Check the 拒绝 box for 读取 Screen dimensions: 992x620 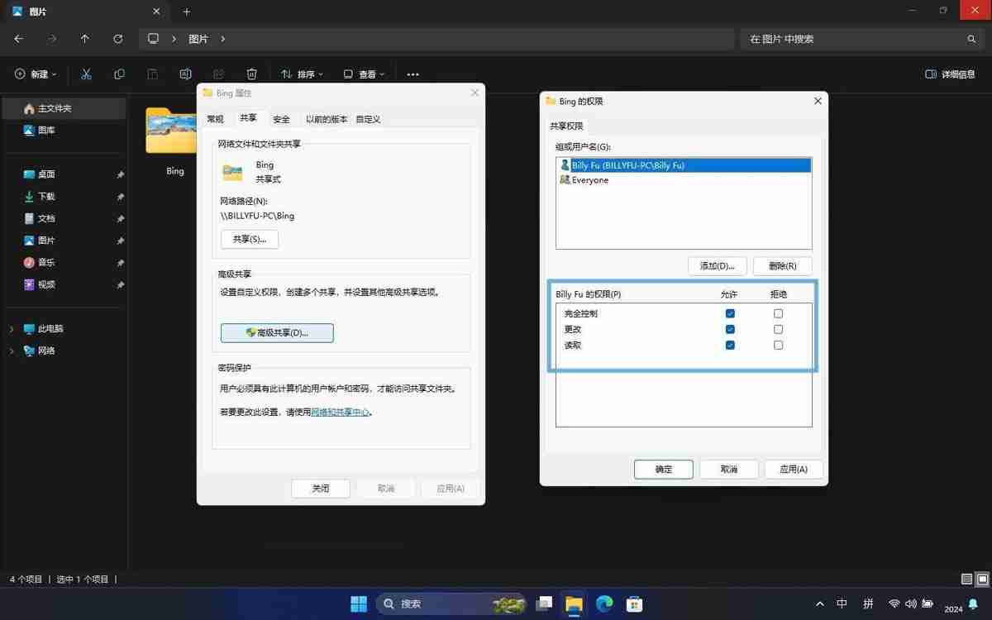tap(778, 345)
